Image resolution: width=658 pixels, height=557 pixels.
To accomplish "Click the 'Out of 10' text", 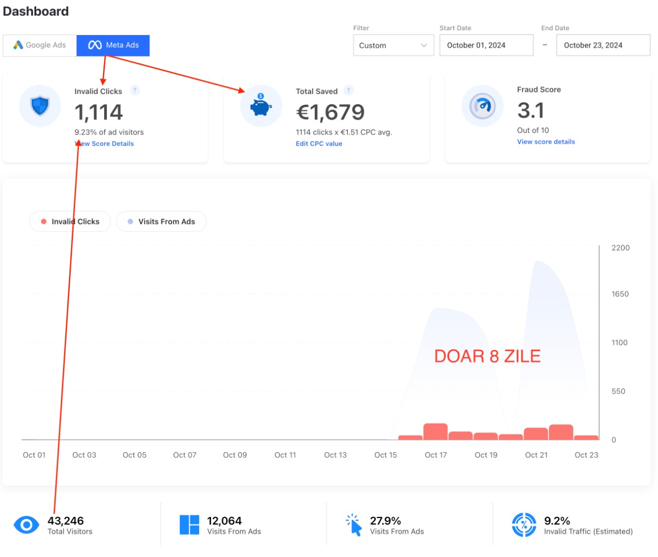I will 533,130.
